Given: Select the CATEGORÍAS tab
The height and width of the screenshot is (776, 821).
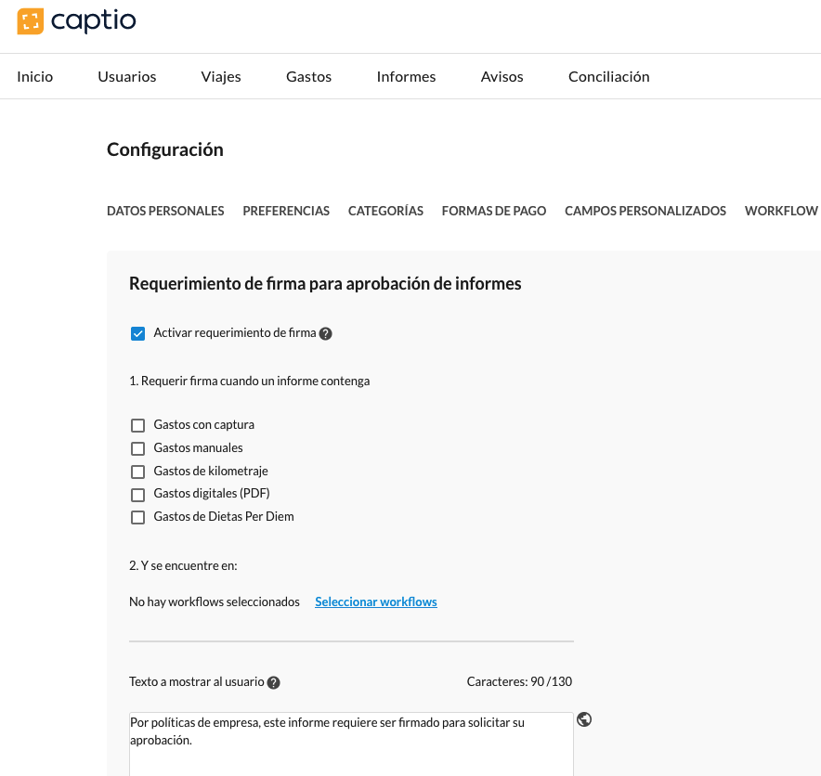Looking at the screenshot, I should click(385, 211).
